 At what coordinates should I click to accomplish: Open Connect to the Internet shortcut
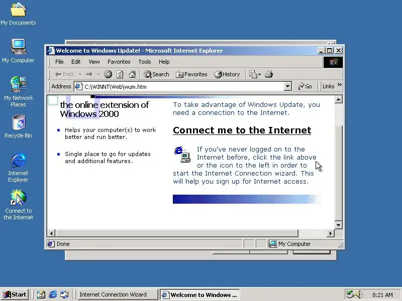(18, 205)
